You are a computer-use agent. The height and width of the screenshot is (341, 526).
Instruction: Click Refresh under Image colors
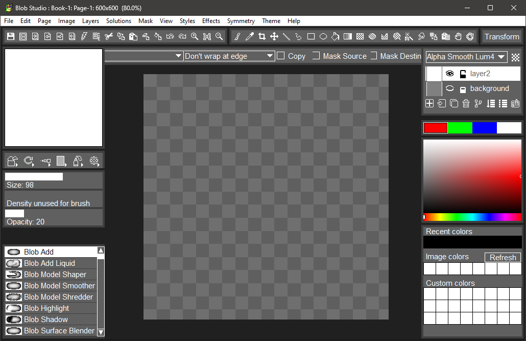point(502,257)
